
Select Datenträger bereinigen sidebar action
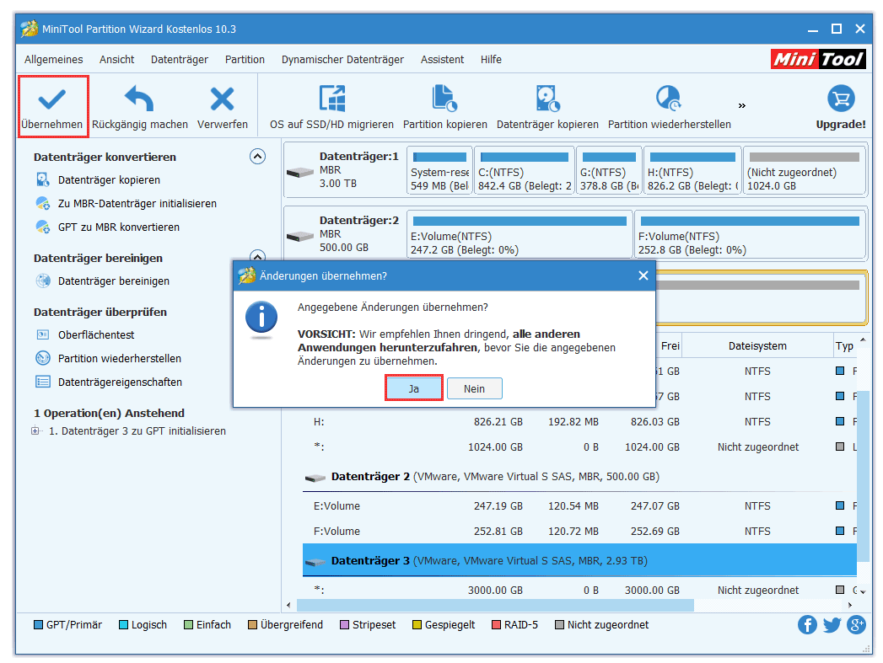pyautogui.click(x=114, y=281)
